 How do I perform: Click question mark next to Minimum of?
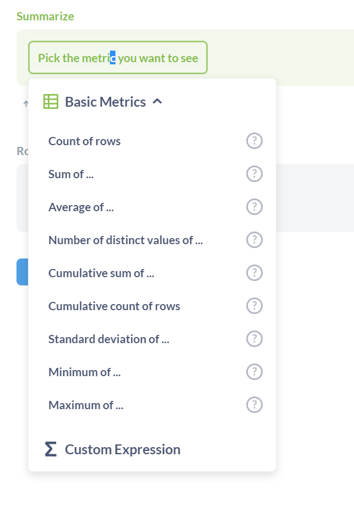coord(254,372)
